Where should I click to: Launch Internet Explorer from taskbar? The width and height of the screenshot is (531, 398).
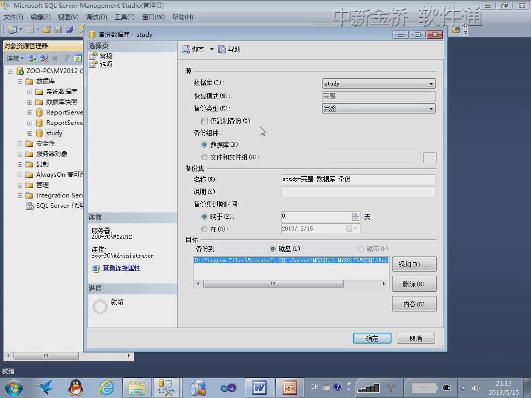pyautogui.click(x=106, y=388)
